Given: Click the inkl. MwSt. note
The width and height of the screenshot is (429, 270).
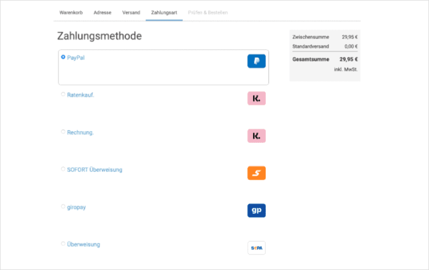Looking at the screenshot, I should tap(346, 69).
